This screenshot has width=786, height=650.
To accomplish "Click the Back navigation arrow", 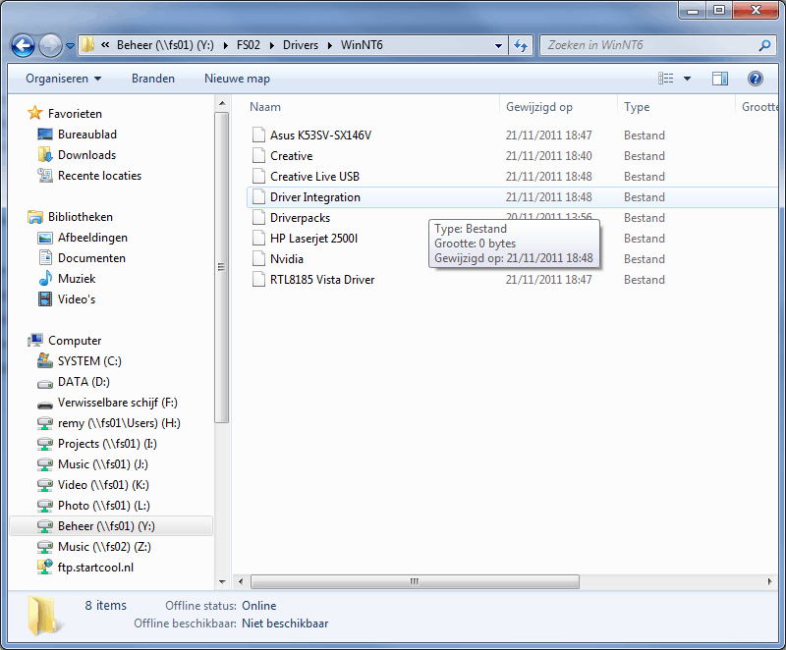I will point(23,45).
